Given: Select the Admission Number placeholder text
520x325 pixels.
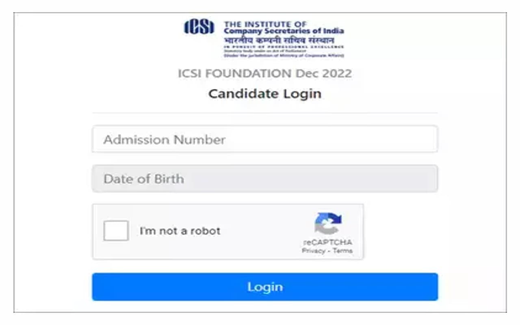Looking at the screenshot, I should (x=164, y=139).
